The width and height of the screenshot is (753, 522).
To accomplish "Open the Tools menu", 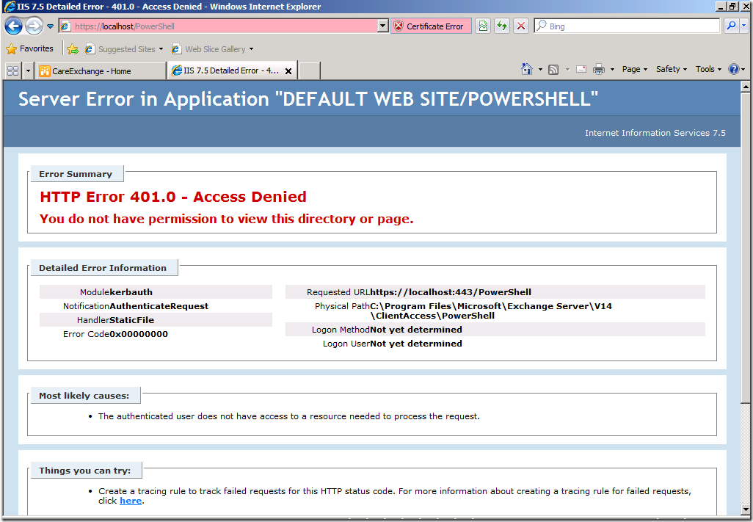I will [708, 69].
